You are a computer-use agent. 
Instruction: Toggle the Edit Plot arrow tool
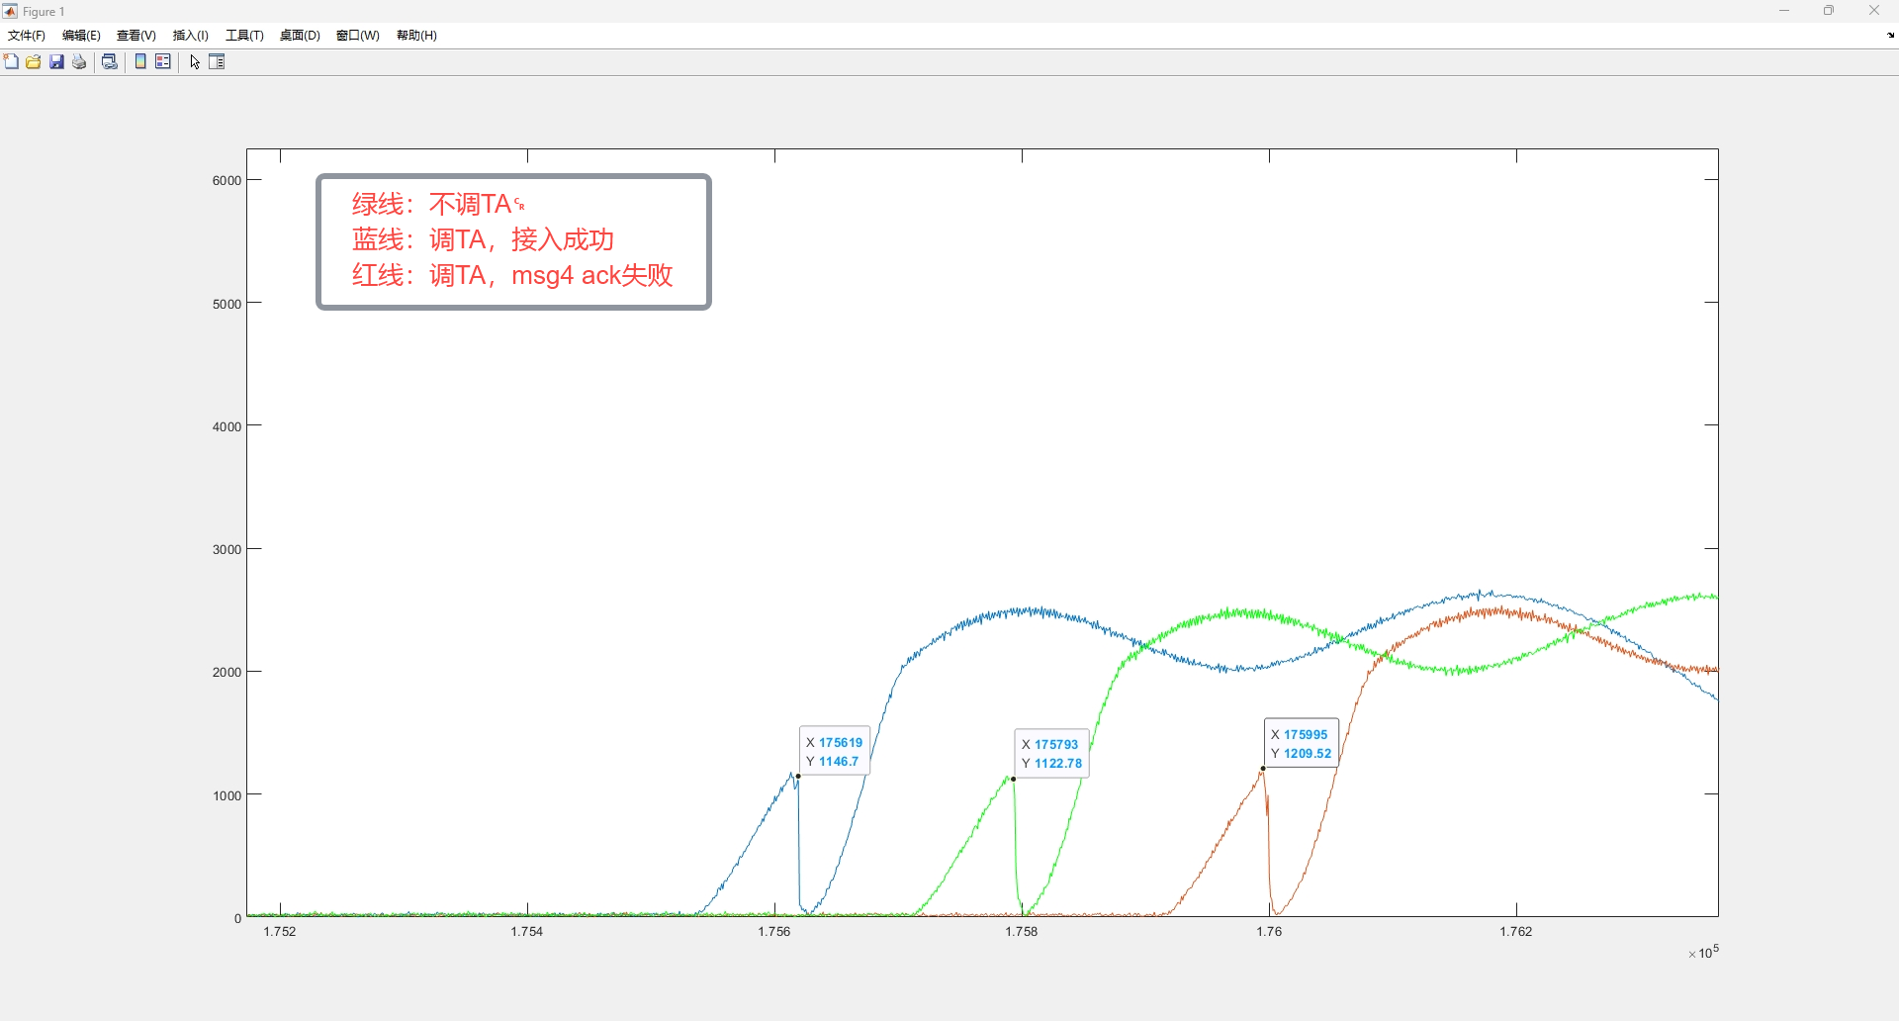tap(195, 62)
